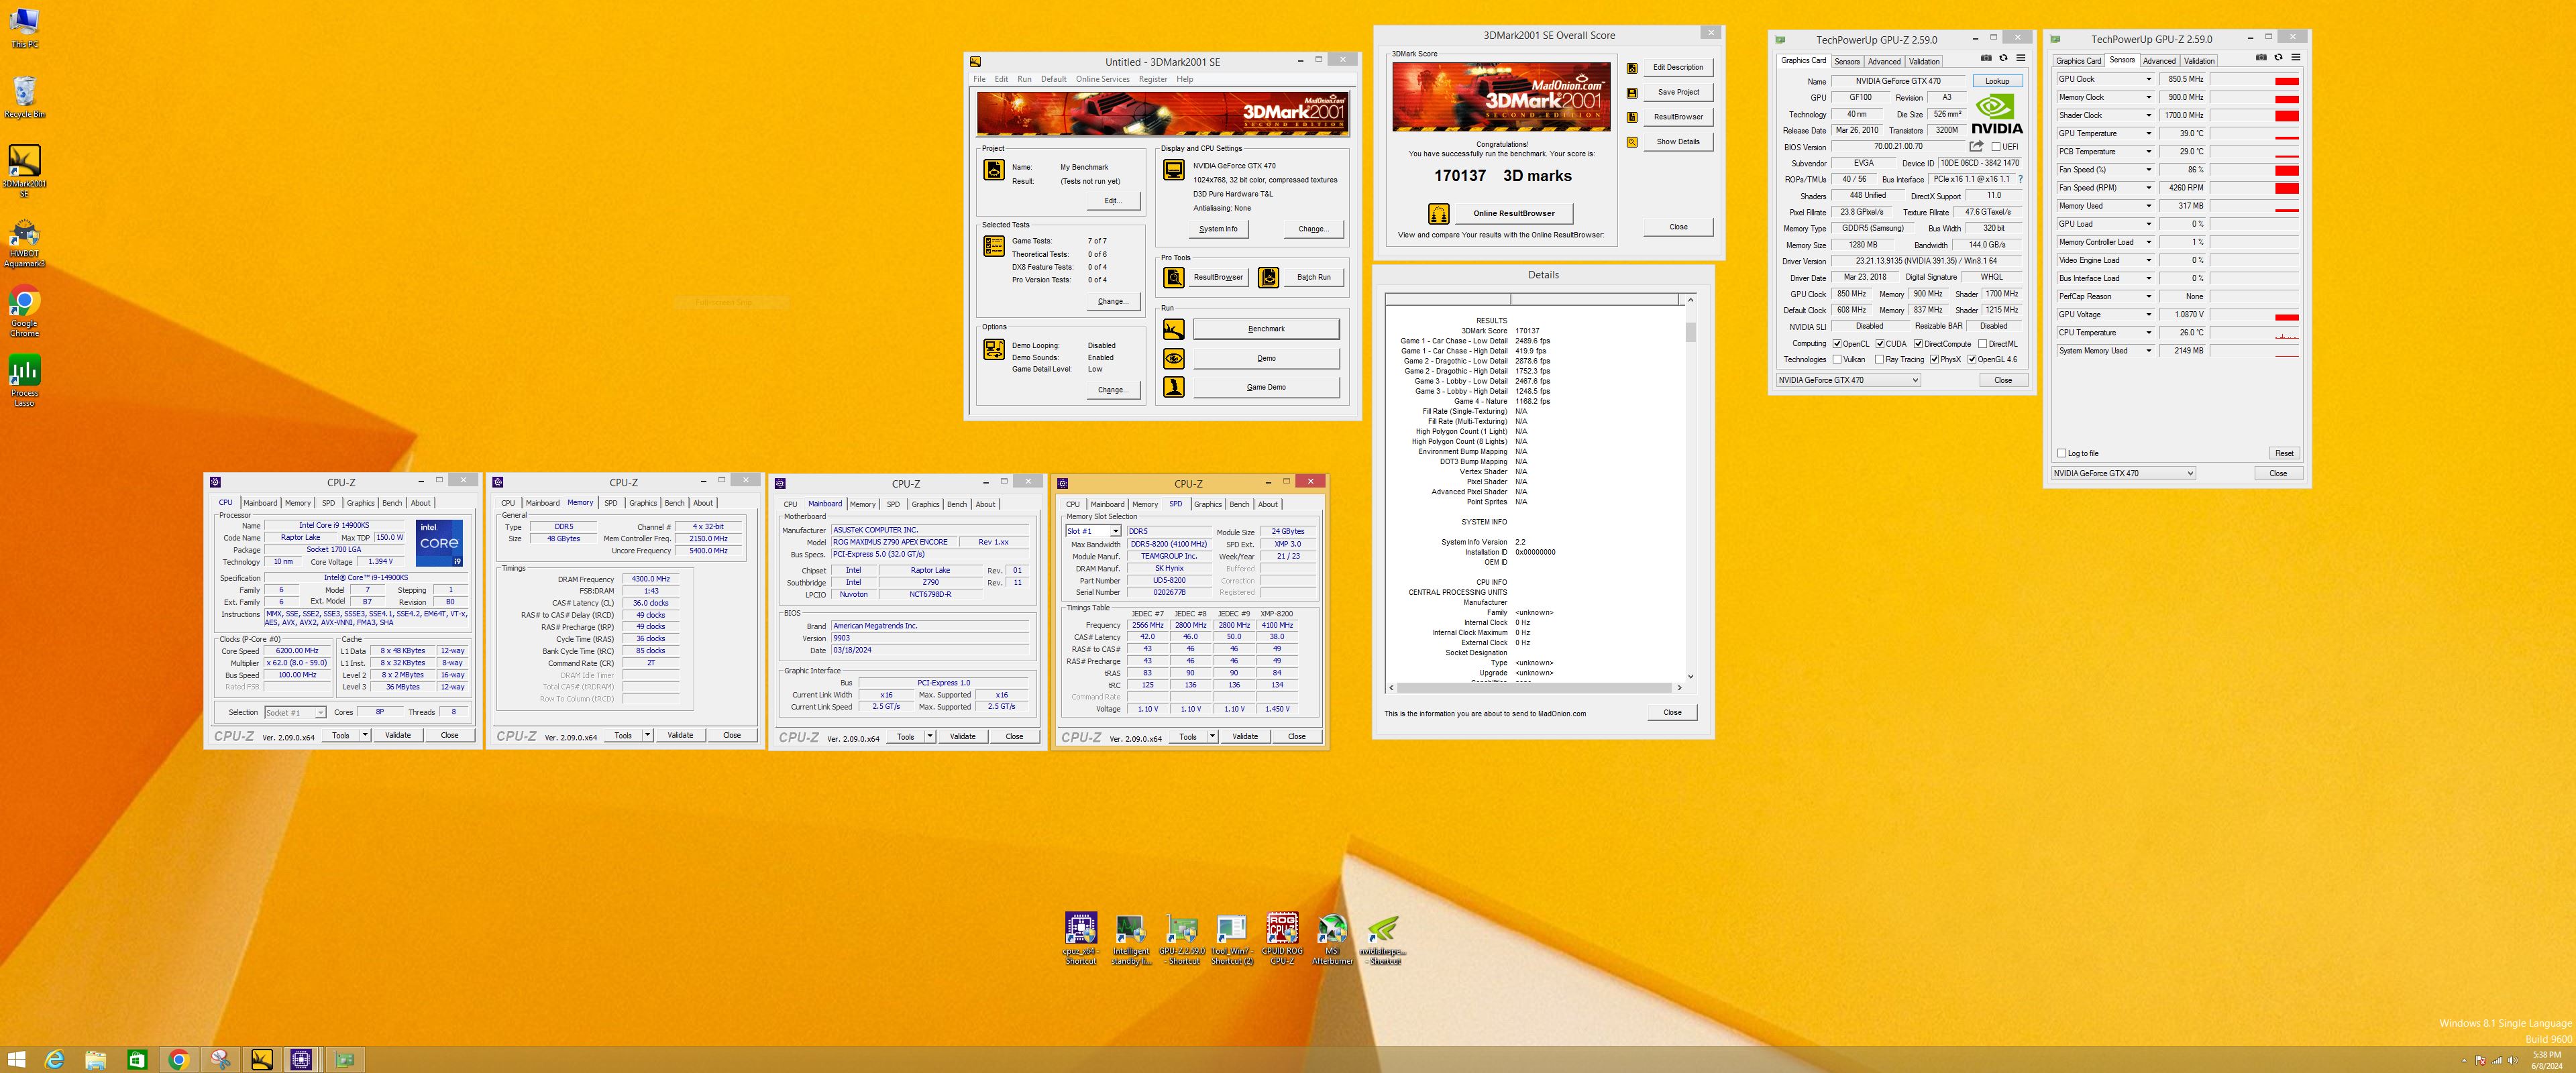Click the Options demo settings icon
The width and height of the screenshot is (2576, 1073).
tap(994, 349)
